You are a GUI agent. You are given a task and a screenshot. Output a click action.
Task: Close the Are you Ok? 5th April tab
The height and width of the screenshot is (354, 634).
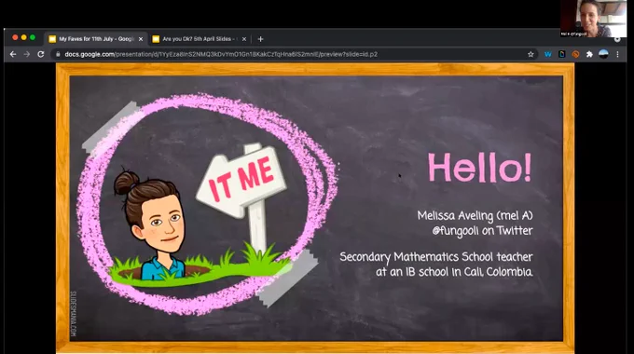click(x=244, y=39)
